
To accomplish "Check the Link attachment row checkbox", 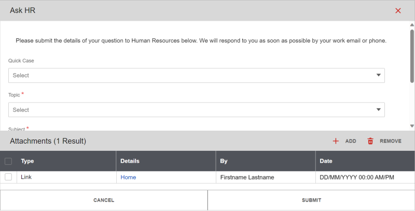I will 8,177.
